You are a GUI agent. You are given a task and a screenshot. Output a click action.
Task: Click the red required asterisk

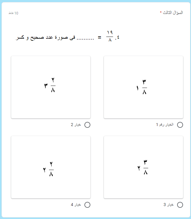pyautogui.click(x=161, y=13)
